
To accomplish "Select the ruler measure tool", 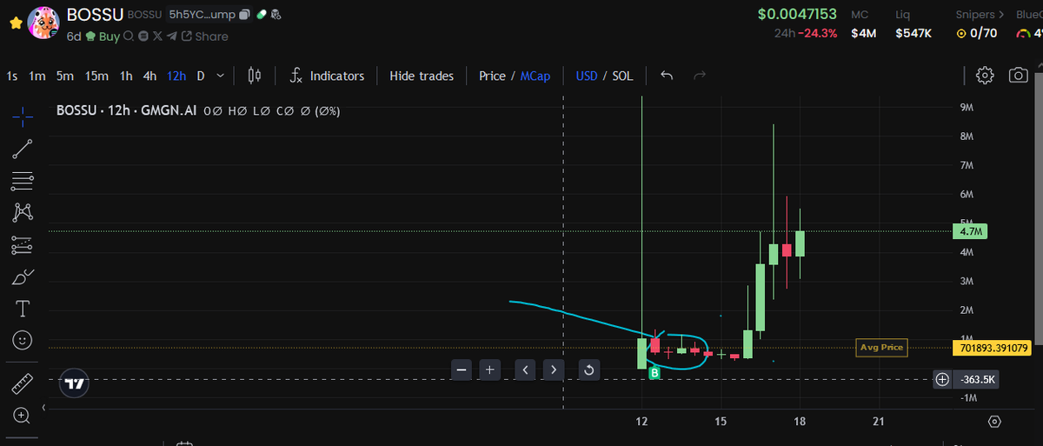I will [x=23, y=383].
